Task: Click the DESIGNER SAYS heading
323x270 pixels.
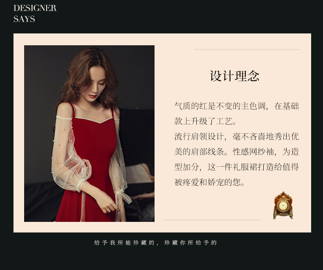Action: pyautogui.click(x=35, y=13)
